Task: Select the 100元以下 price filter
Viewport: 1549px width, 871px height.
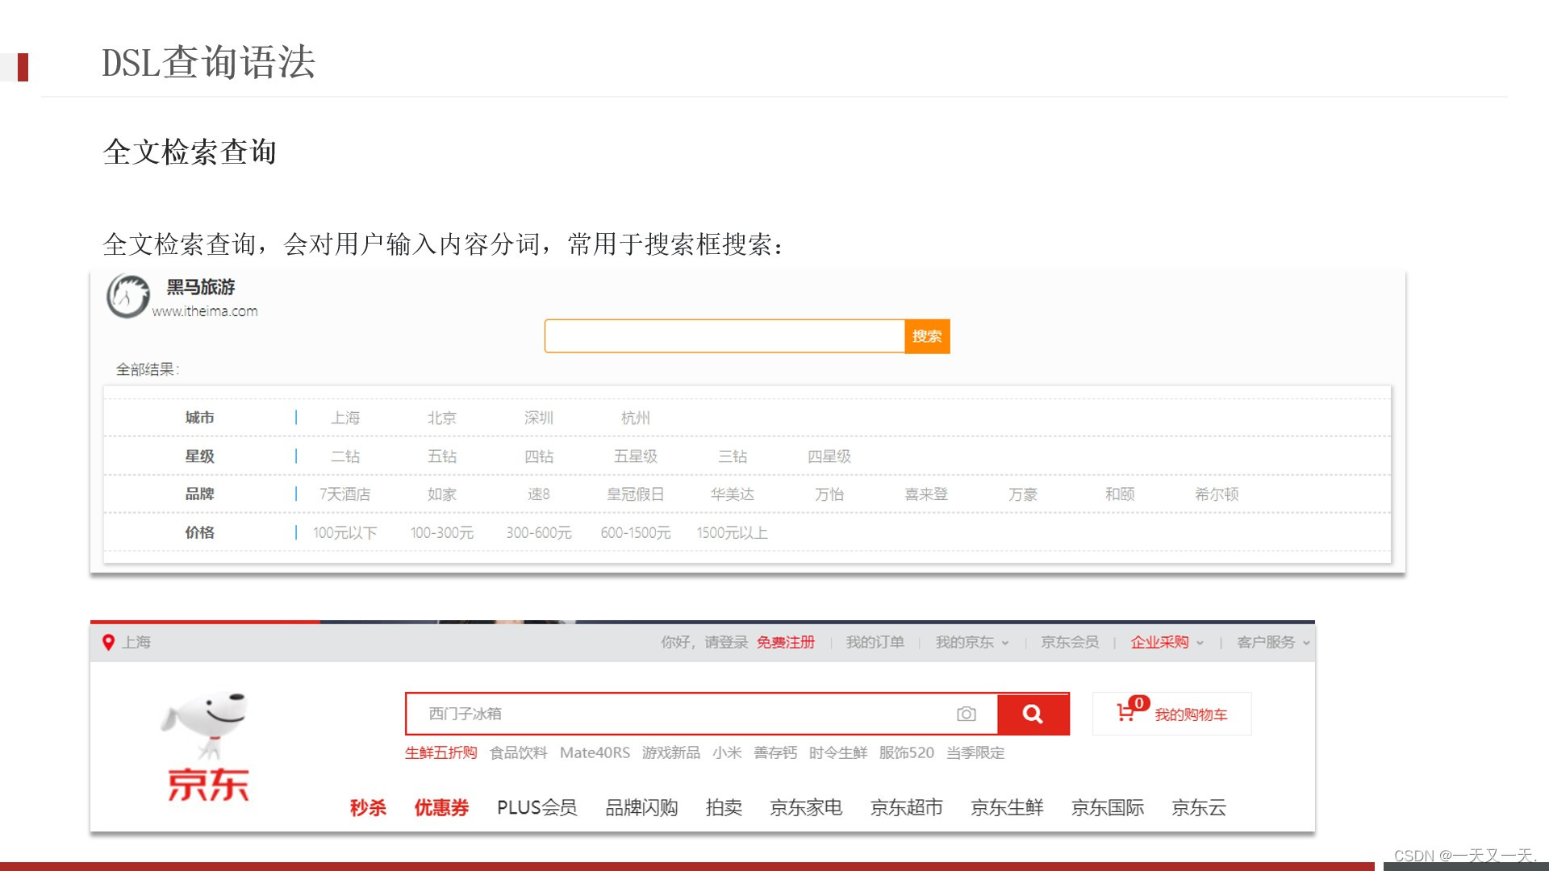Action: (x=344, y=532)
